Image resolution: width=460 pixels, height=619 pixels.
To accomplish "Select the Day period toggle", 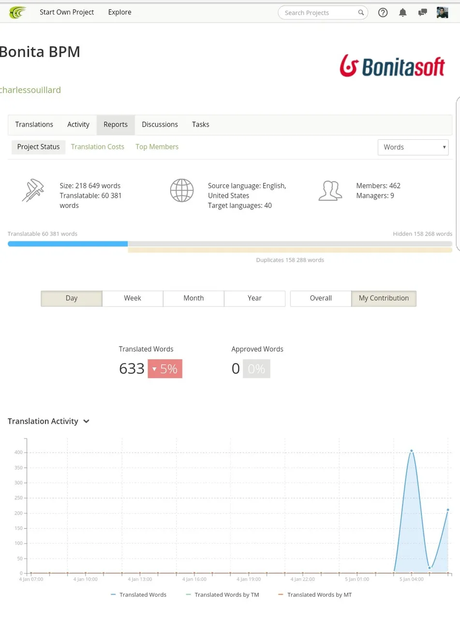I will (x=72, y=298).
